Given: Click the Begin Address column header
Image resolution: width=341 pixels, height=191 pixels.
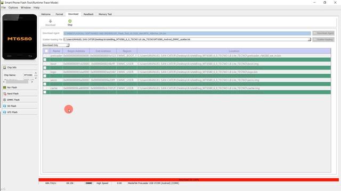Looking at the screenshot, I should [x=76, y=51].
